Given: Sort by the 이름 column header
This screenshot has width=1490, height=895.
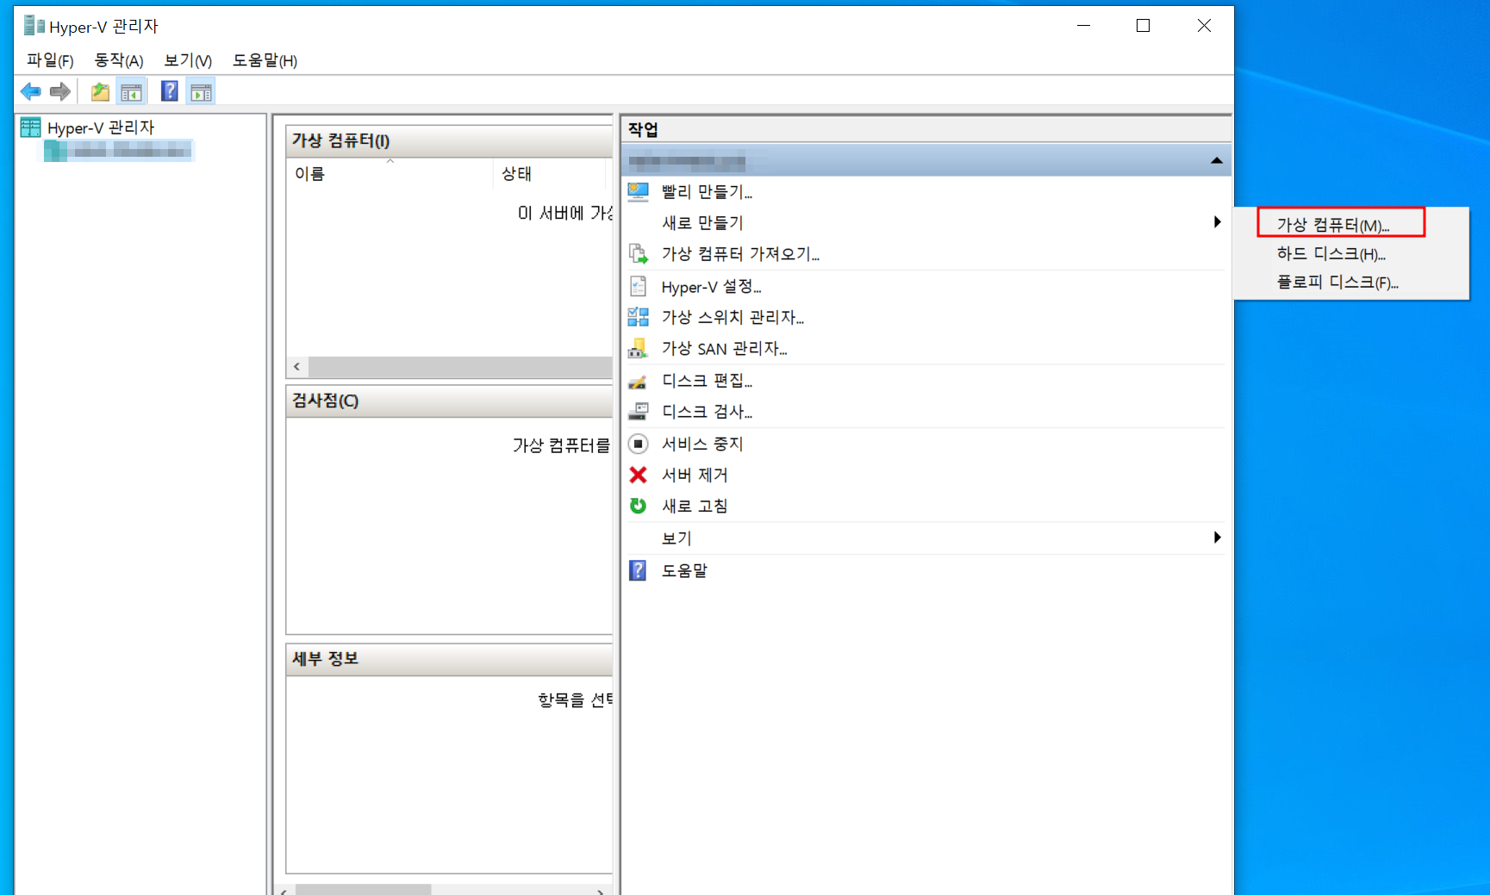Looking at the screenshot, I should pos(390,173).
